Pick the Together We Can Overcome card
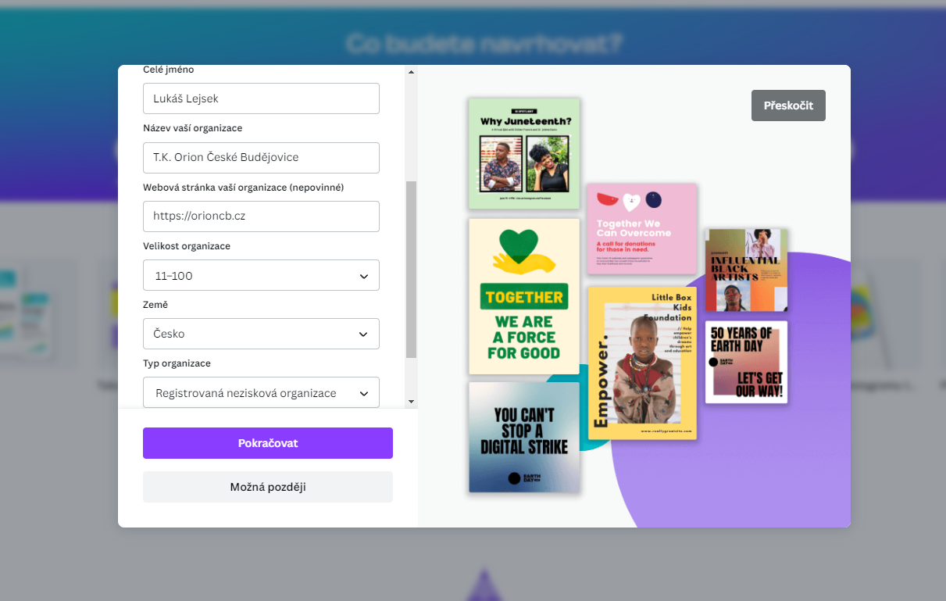946x601 pixels. click(641, 229)
